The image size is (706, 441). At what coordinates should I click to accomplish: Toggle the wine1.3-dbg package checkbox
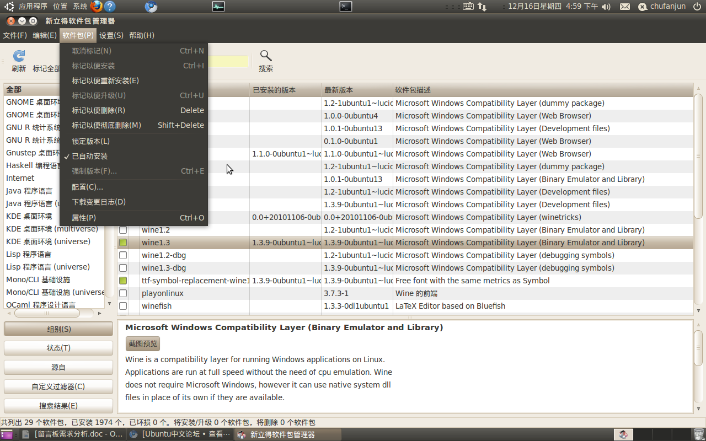pos(123,268)
